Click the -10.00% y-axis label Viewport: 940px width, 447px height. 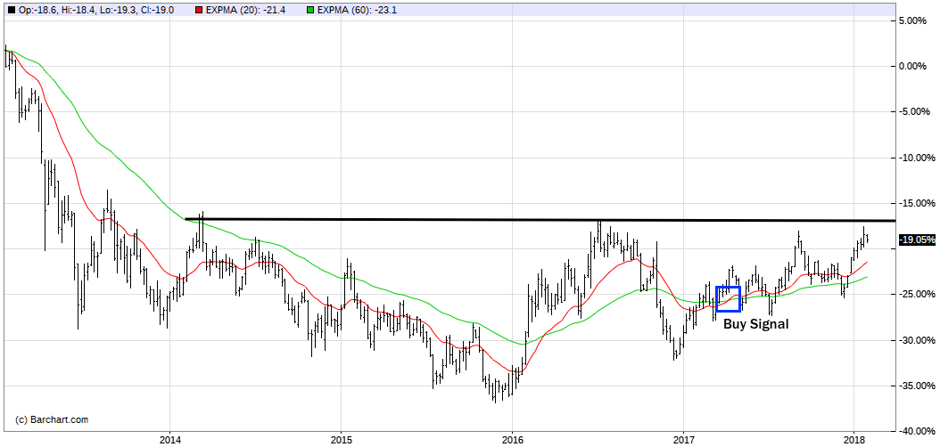point(917,158)
